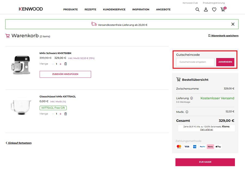This screenshot has height=169, width=245.
Task: Click Warenkorb speichern link
Action: [x=225, y=35]
